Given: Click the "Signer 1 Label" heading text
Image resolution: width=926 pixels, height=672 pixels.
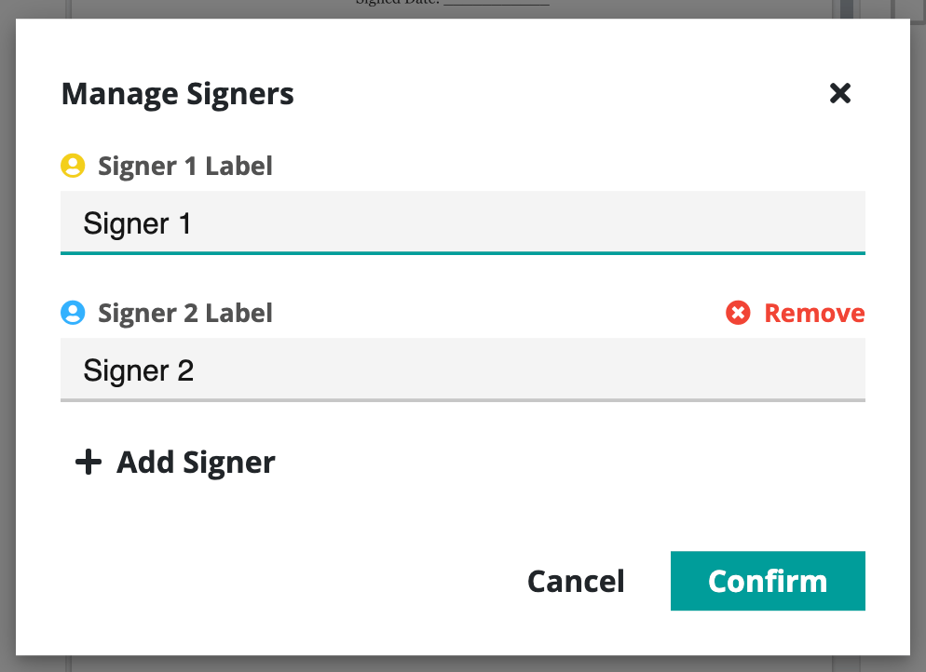Looking at the screenshot, I should click(x=184, y=167).
